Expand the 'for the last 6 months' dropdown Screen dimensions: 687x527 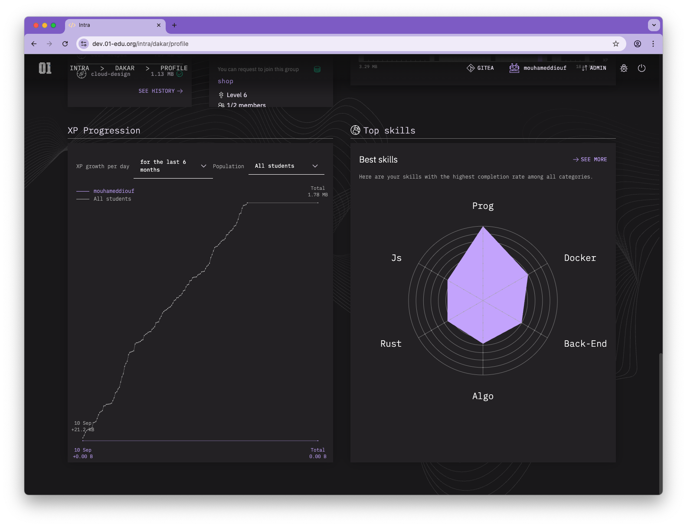pyautogui.click(x=173, y=166)
